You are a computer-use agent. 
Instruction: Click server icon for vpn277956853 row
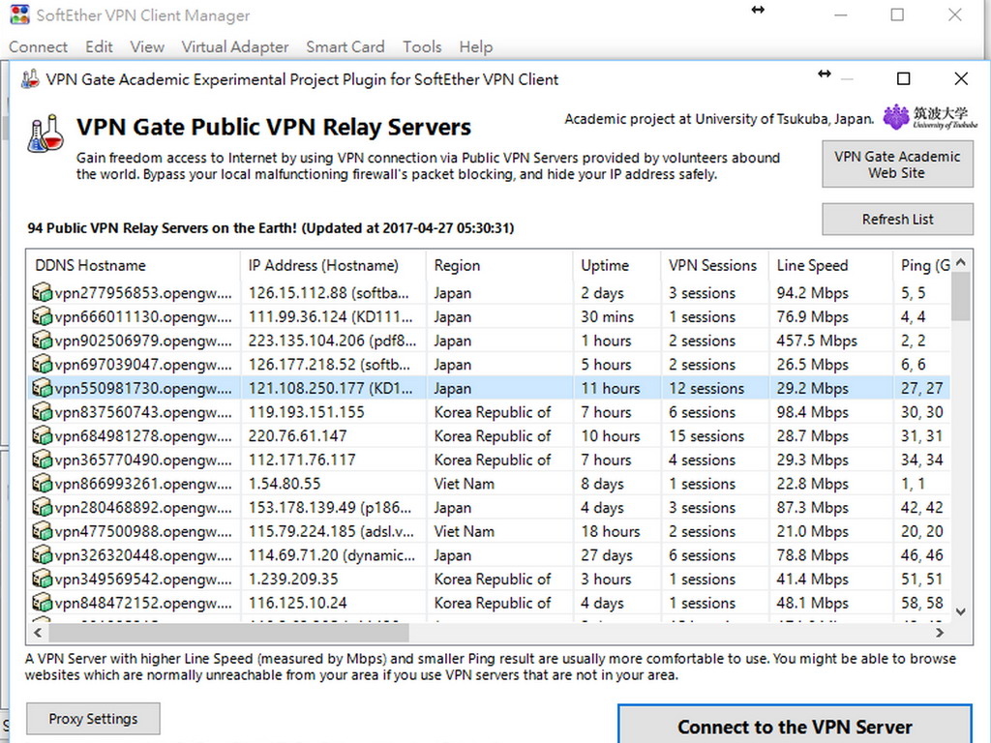tap(42, 293)
